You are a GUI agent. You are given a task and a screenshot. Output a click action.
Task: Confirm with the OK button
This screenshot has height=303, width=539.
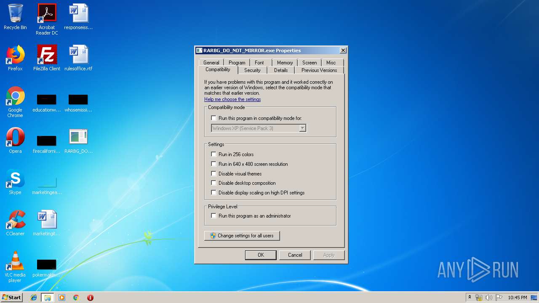[x=261, y=255]
